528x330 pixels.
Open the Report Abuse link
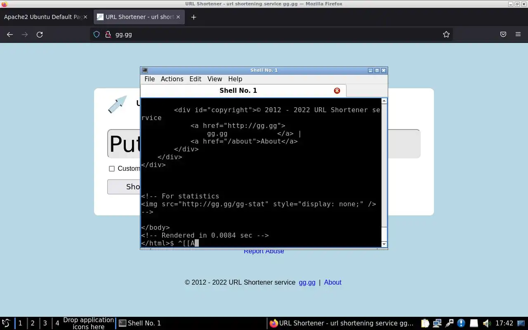click(x=264, y=251)
